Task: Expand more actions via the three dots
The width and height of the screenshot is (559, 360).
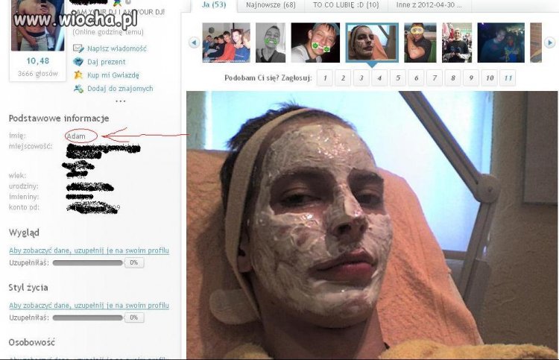Action: 121,101
